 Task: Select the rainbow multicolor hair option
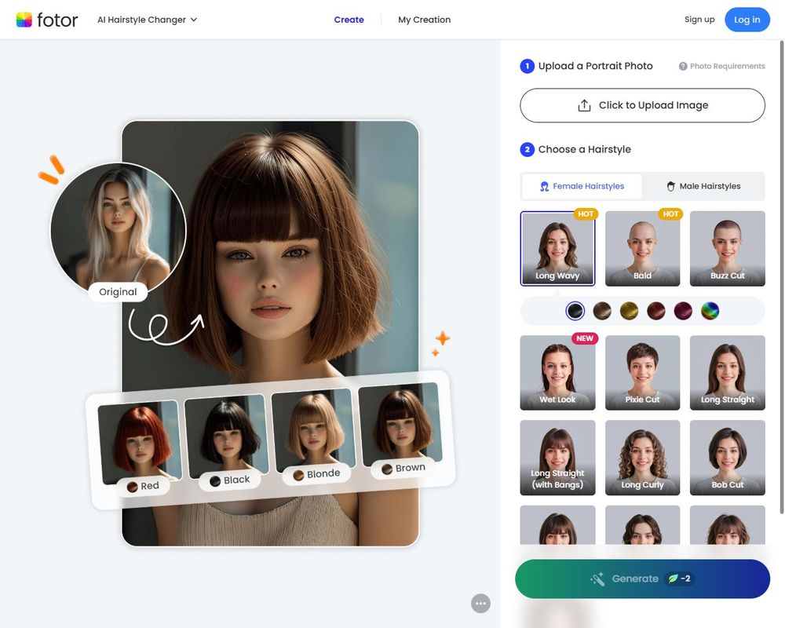pyautogui.click(x=710, y=310)
